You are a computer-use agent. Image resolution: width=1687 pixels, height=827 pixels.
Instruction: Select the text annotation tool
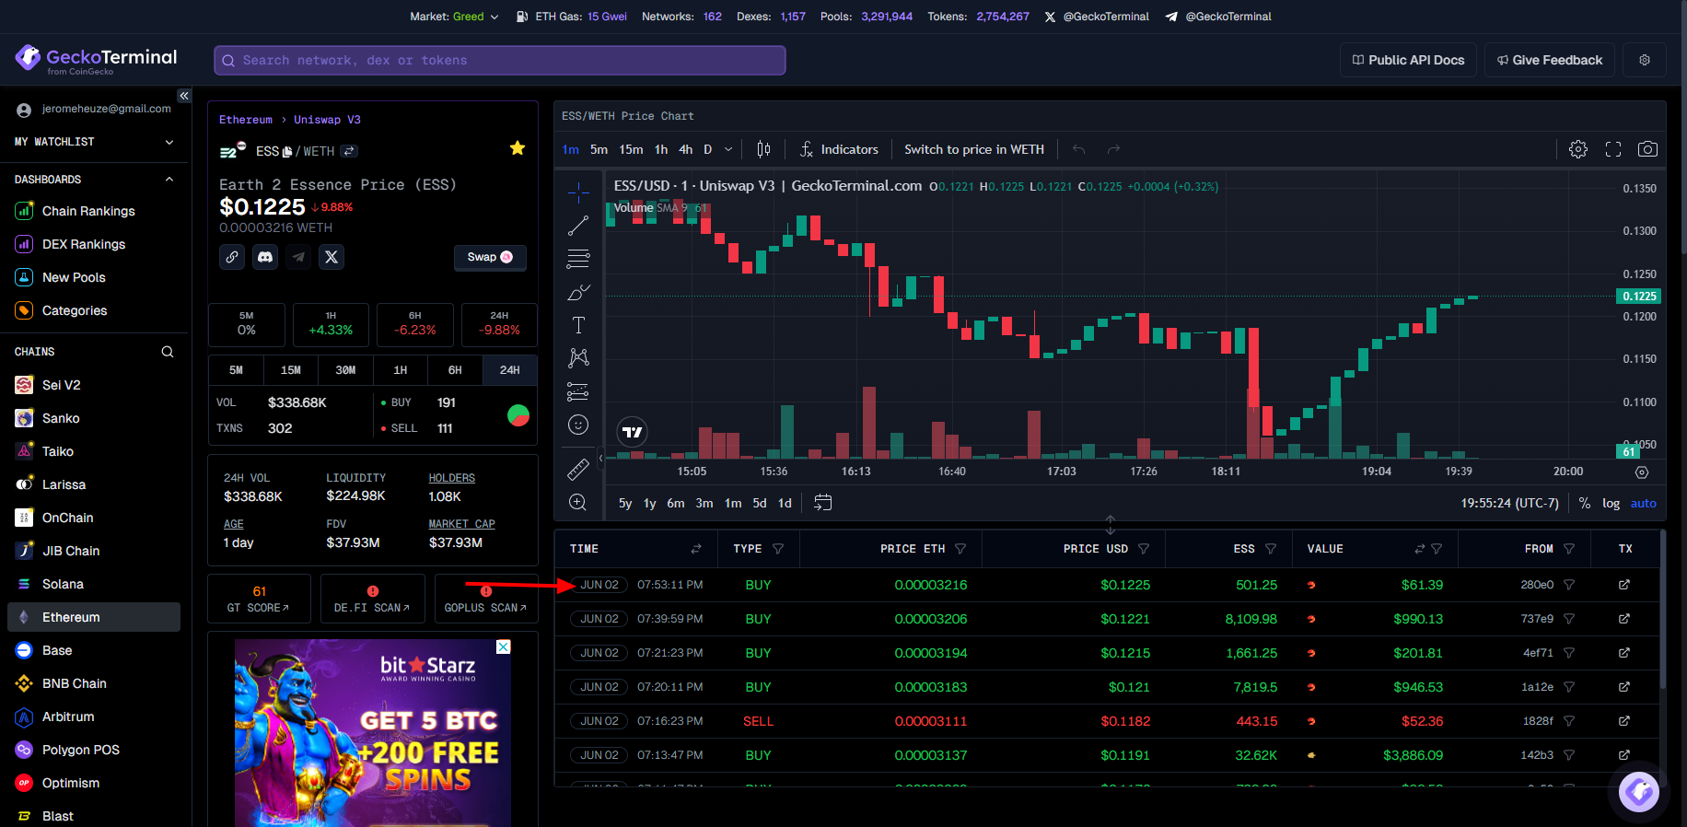[x=578, y=325]
